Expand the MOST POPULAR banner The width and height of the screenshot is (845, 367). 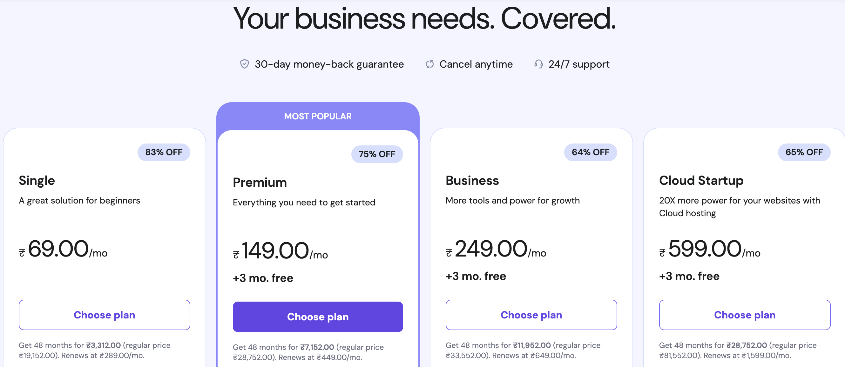click(x=318, y=116)
